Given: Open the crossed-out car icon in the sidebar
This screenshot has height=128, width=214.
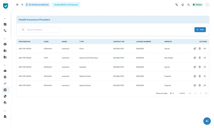Looking at the screenshot, I should [5, 77].
